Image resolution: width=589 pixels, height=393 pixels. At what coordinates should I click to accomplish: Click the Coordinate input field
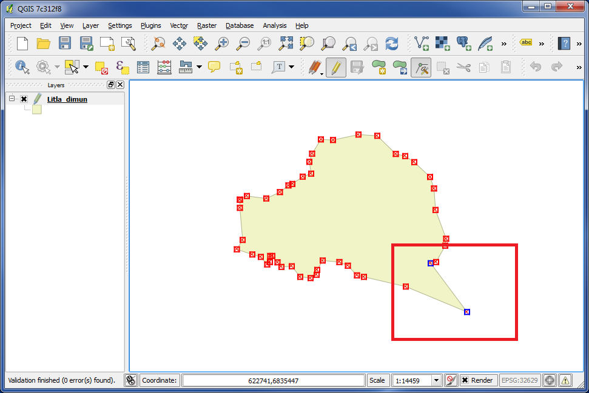point(274,380)
